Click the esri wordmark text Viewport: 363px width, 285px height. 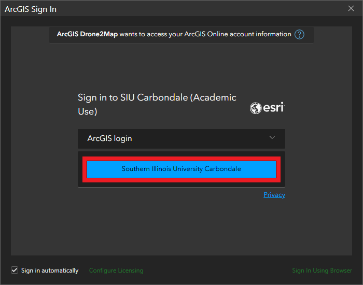274,108
